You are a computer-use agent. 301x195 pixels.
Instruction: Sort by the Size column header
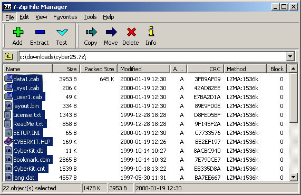click(x=66, y=69)
